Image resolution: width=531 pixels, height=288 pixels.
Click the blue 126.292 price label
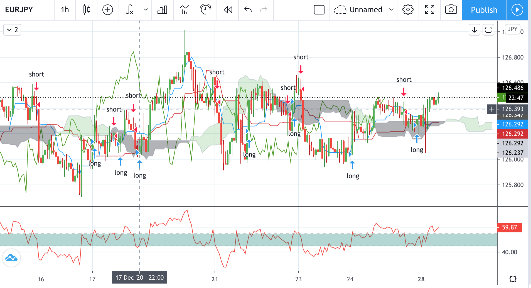pos(513,124)
